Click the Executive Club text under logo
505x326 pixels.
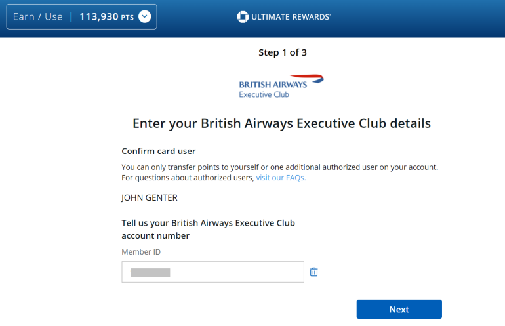pyautogui.click(x=264, y=94)
